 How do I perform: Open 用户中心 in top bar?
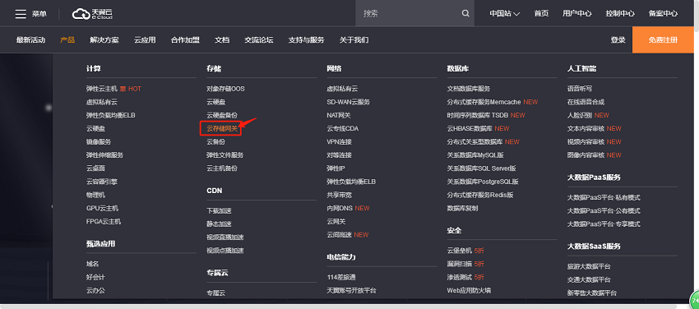pyautogui.click(x=576, y=14)
